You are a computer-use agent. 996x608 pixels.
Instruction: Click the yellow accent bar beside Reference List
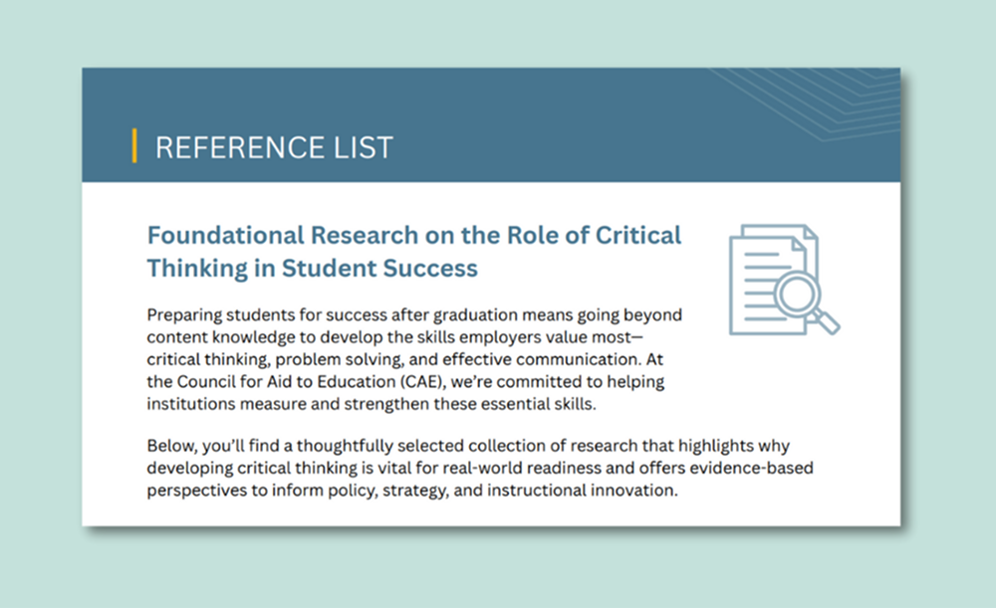click(134, 145)
